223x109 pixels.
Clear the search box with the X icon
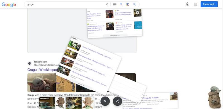click(107, 4)
